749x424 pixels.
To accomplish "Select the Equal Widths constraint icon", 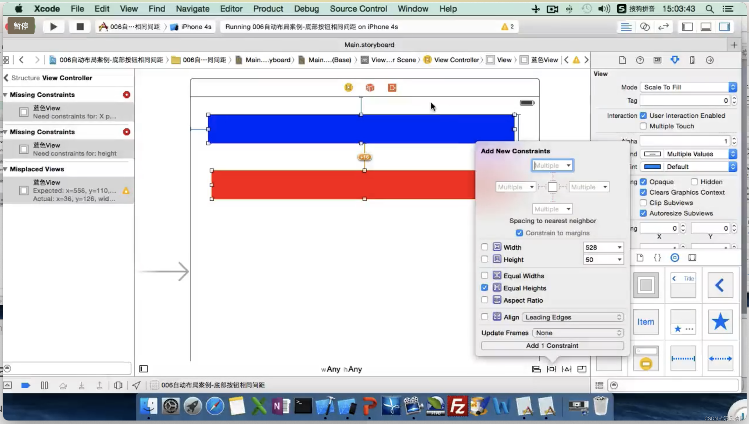I will (x=497, y=276).
